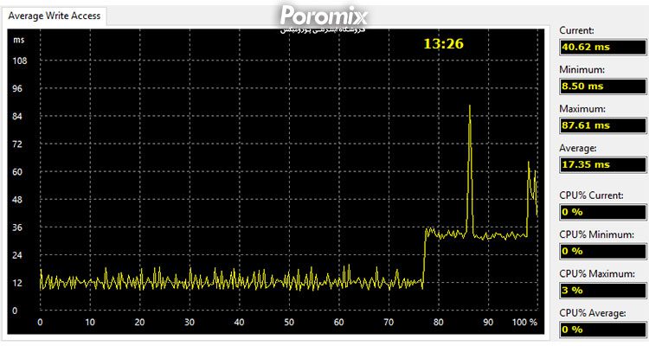The width and height of the screenshot is (649, 346).
Task: Click the Current value field 40.62 ms
Action: click(x=602, y=47)
